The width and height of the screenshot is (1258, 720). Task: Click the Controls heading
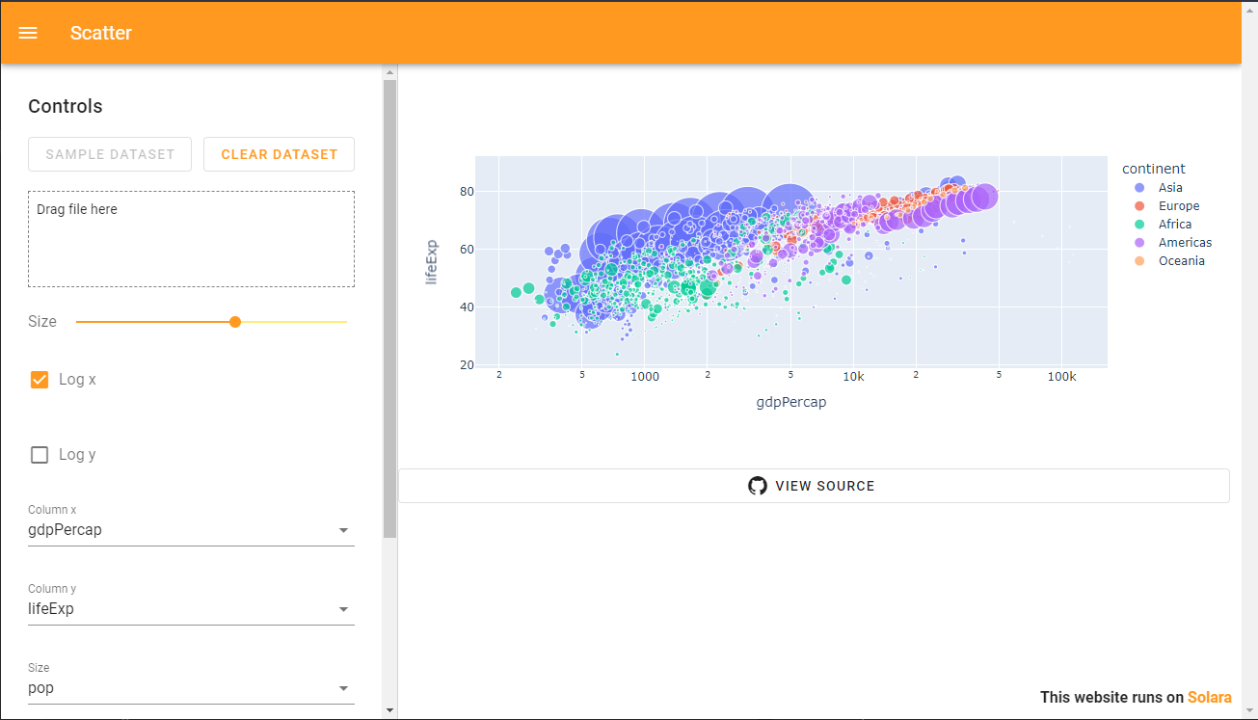point(66,106)
